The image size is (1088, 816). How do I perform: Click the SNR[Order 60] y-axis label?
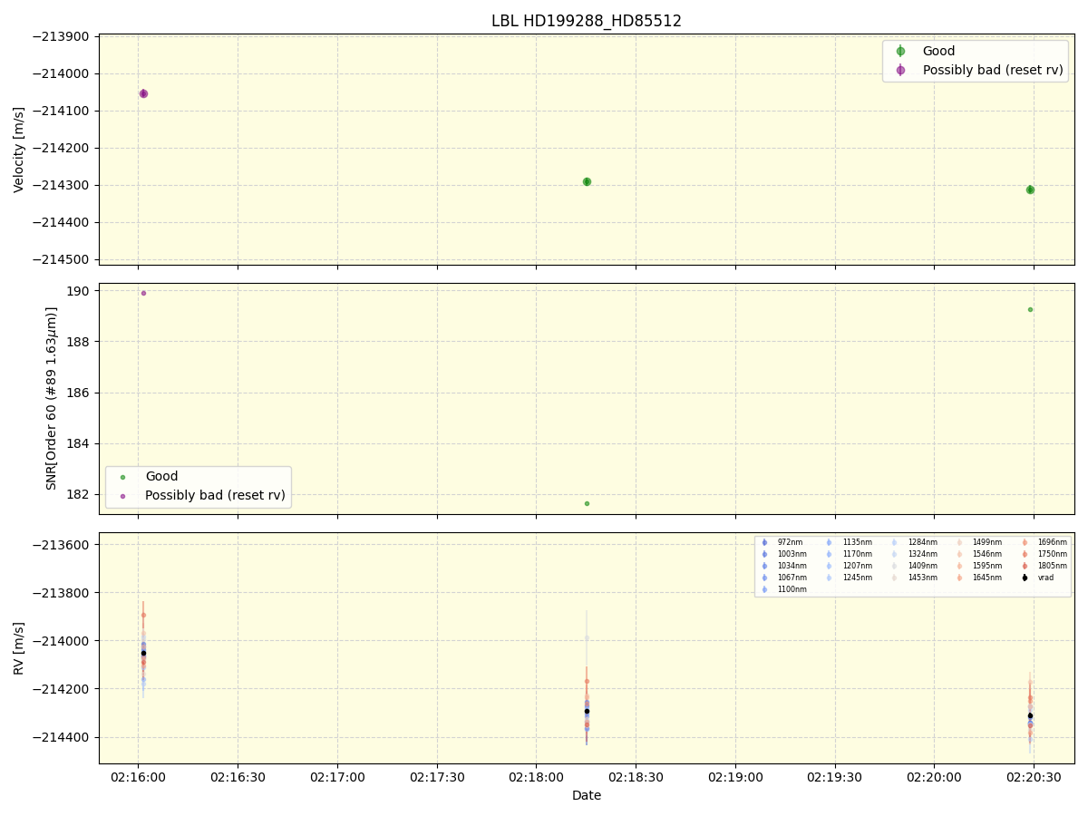click(53, 398)
